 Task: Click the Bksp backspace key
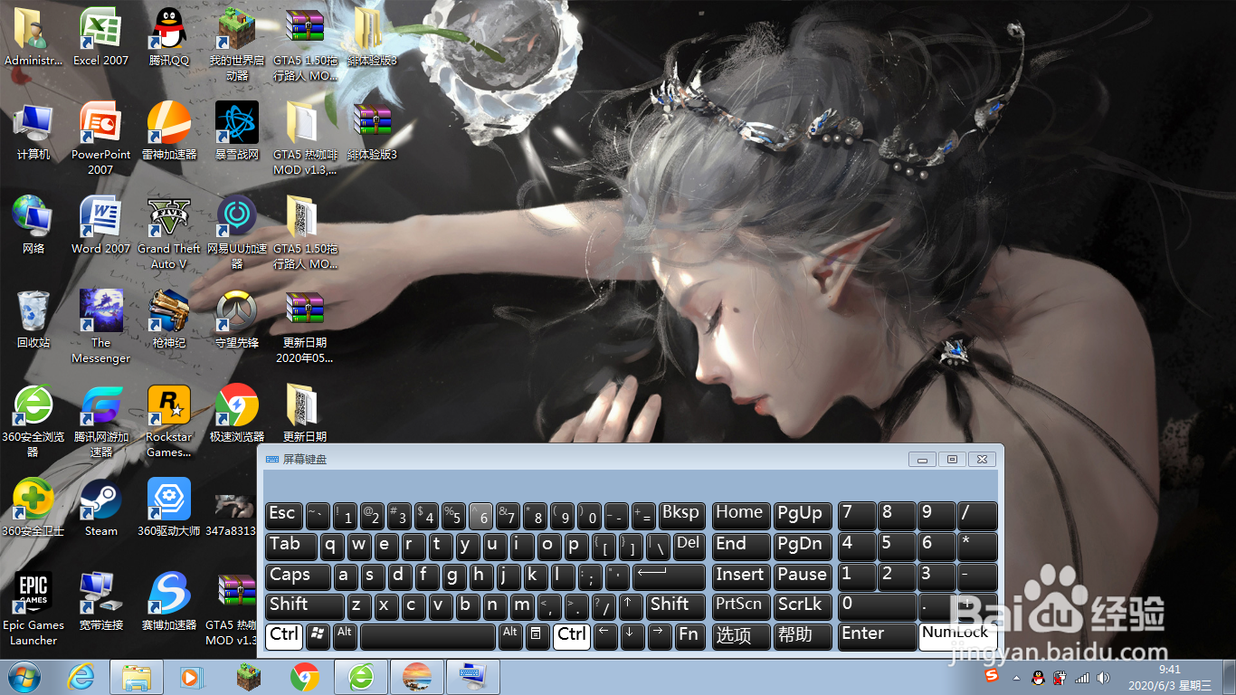681,516
